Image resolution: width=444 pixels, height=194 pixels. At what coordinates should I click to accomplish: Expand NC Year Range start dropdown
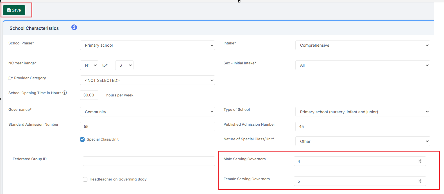pyautogui.click(x=89, y=65)
